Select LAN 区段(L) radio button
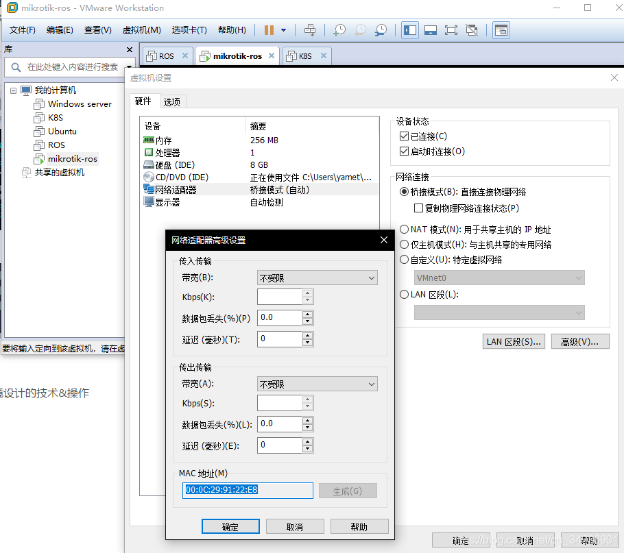Screen dimensions: 624x553 (x=404, y=295)
